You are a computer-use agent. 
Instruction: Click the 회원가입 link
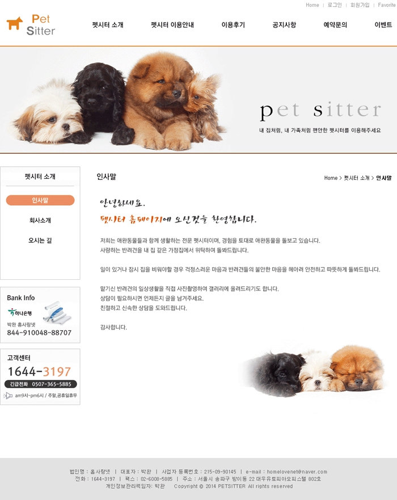pyautogui.click(x=360, y=5)
